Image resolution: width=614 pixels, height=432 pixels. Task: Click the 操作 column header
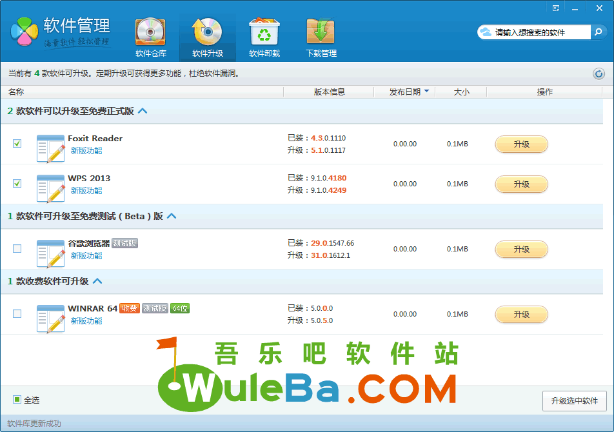(545, 92)
